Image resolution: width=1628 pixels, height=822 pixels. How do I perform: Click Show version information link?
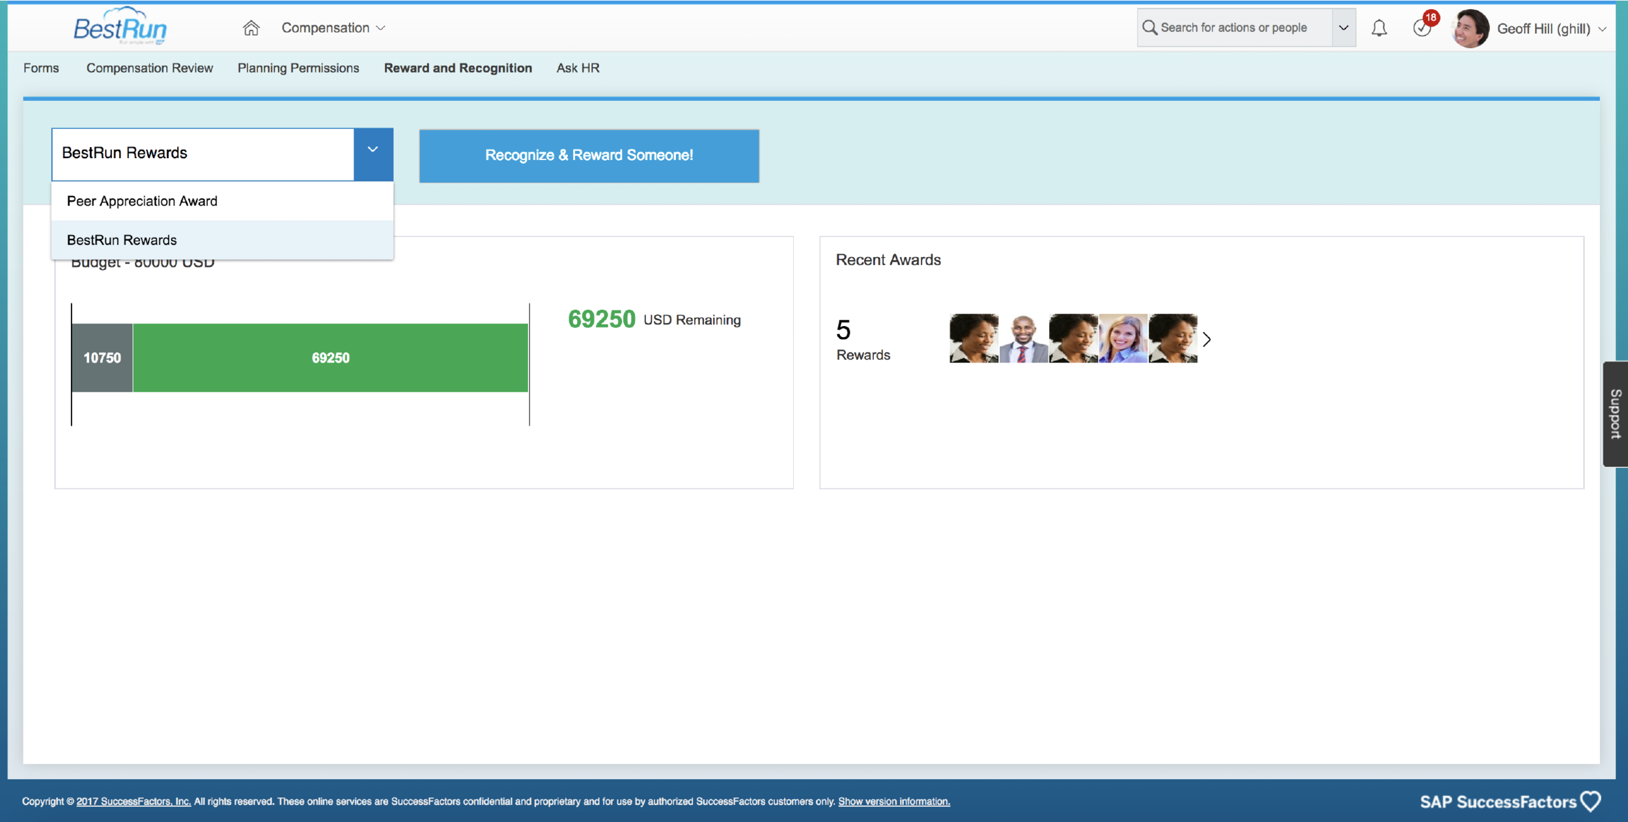[894, 801]
